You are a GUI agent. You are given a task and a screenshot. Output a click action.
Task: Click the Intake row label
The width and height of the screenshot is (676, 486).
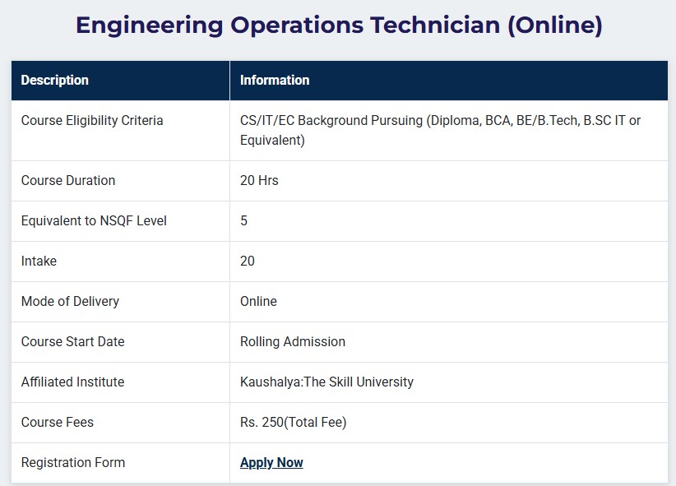(x=39, y=261)
